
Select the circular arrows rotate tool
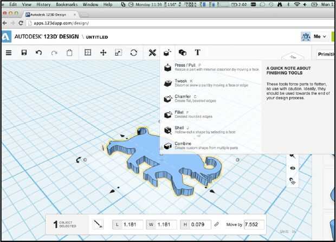click(133, 52)
